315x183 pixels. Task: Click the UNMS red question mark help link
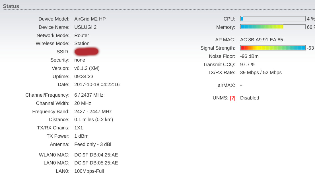tap(232, 98)
